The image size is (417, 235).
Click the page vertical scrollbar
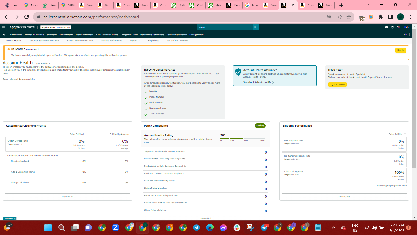[414, 98]
